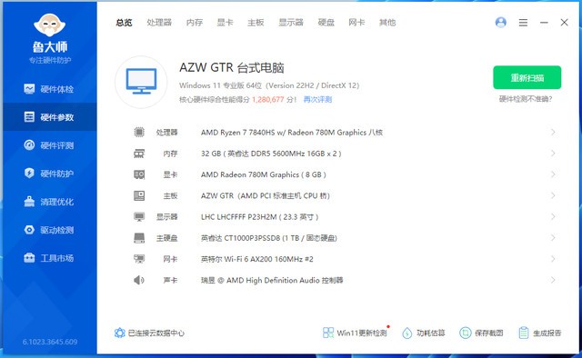Switch to the 其他 tab

point(387,23)
